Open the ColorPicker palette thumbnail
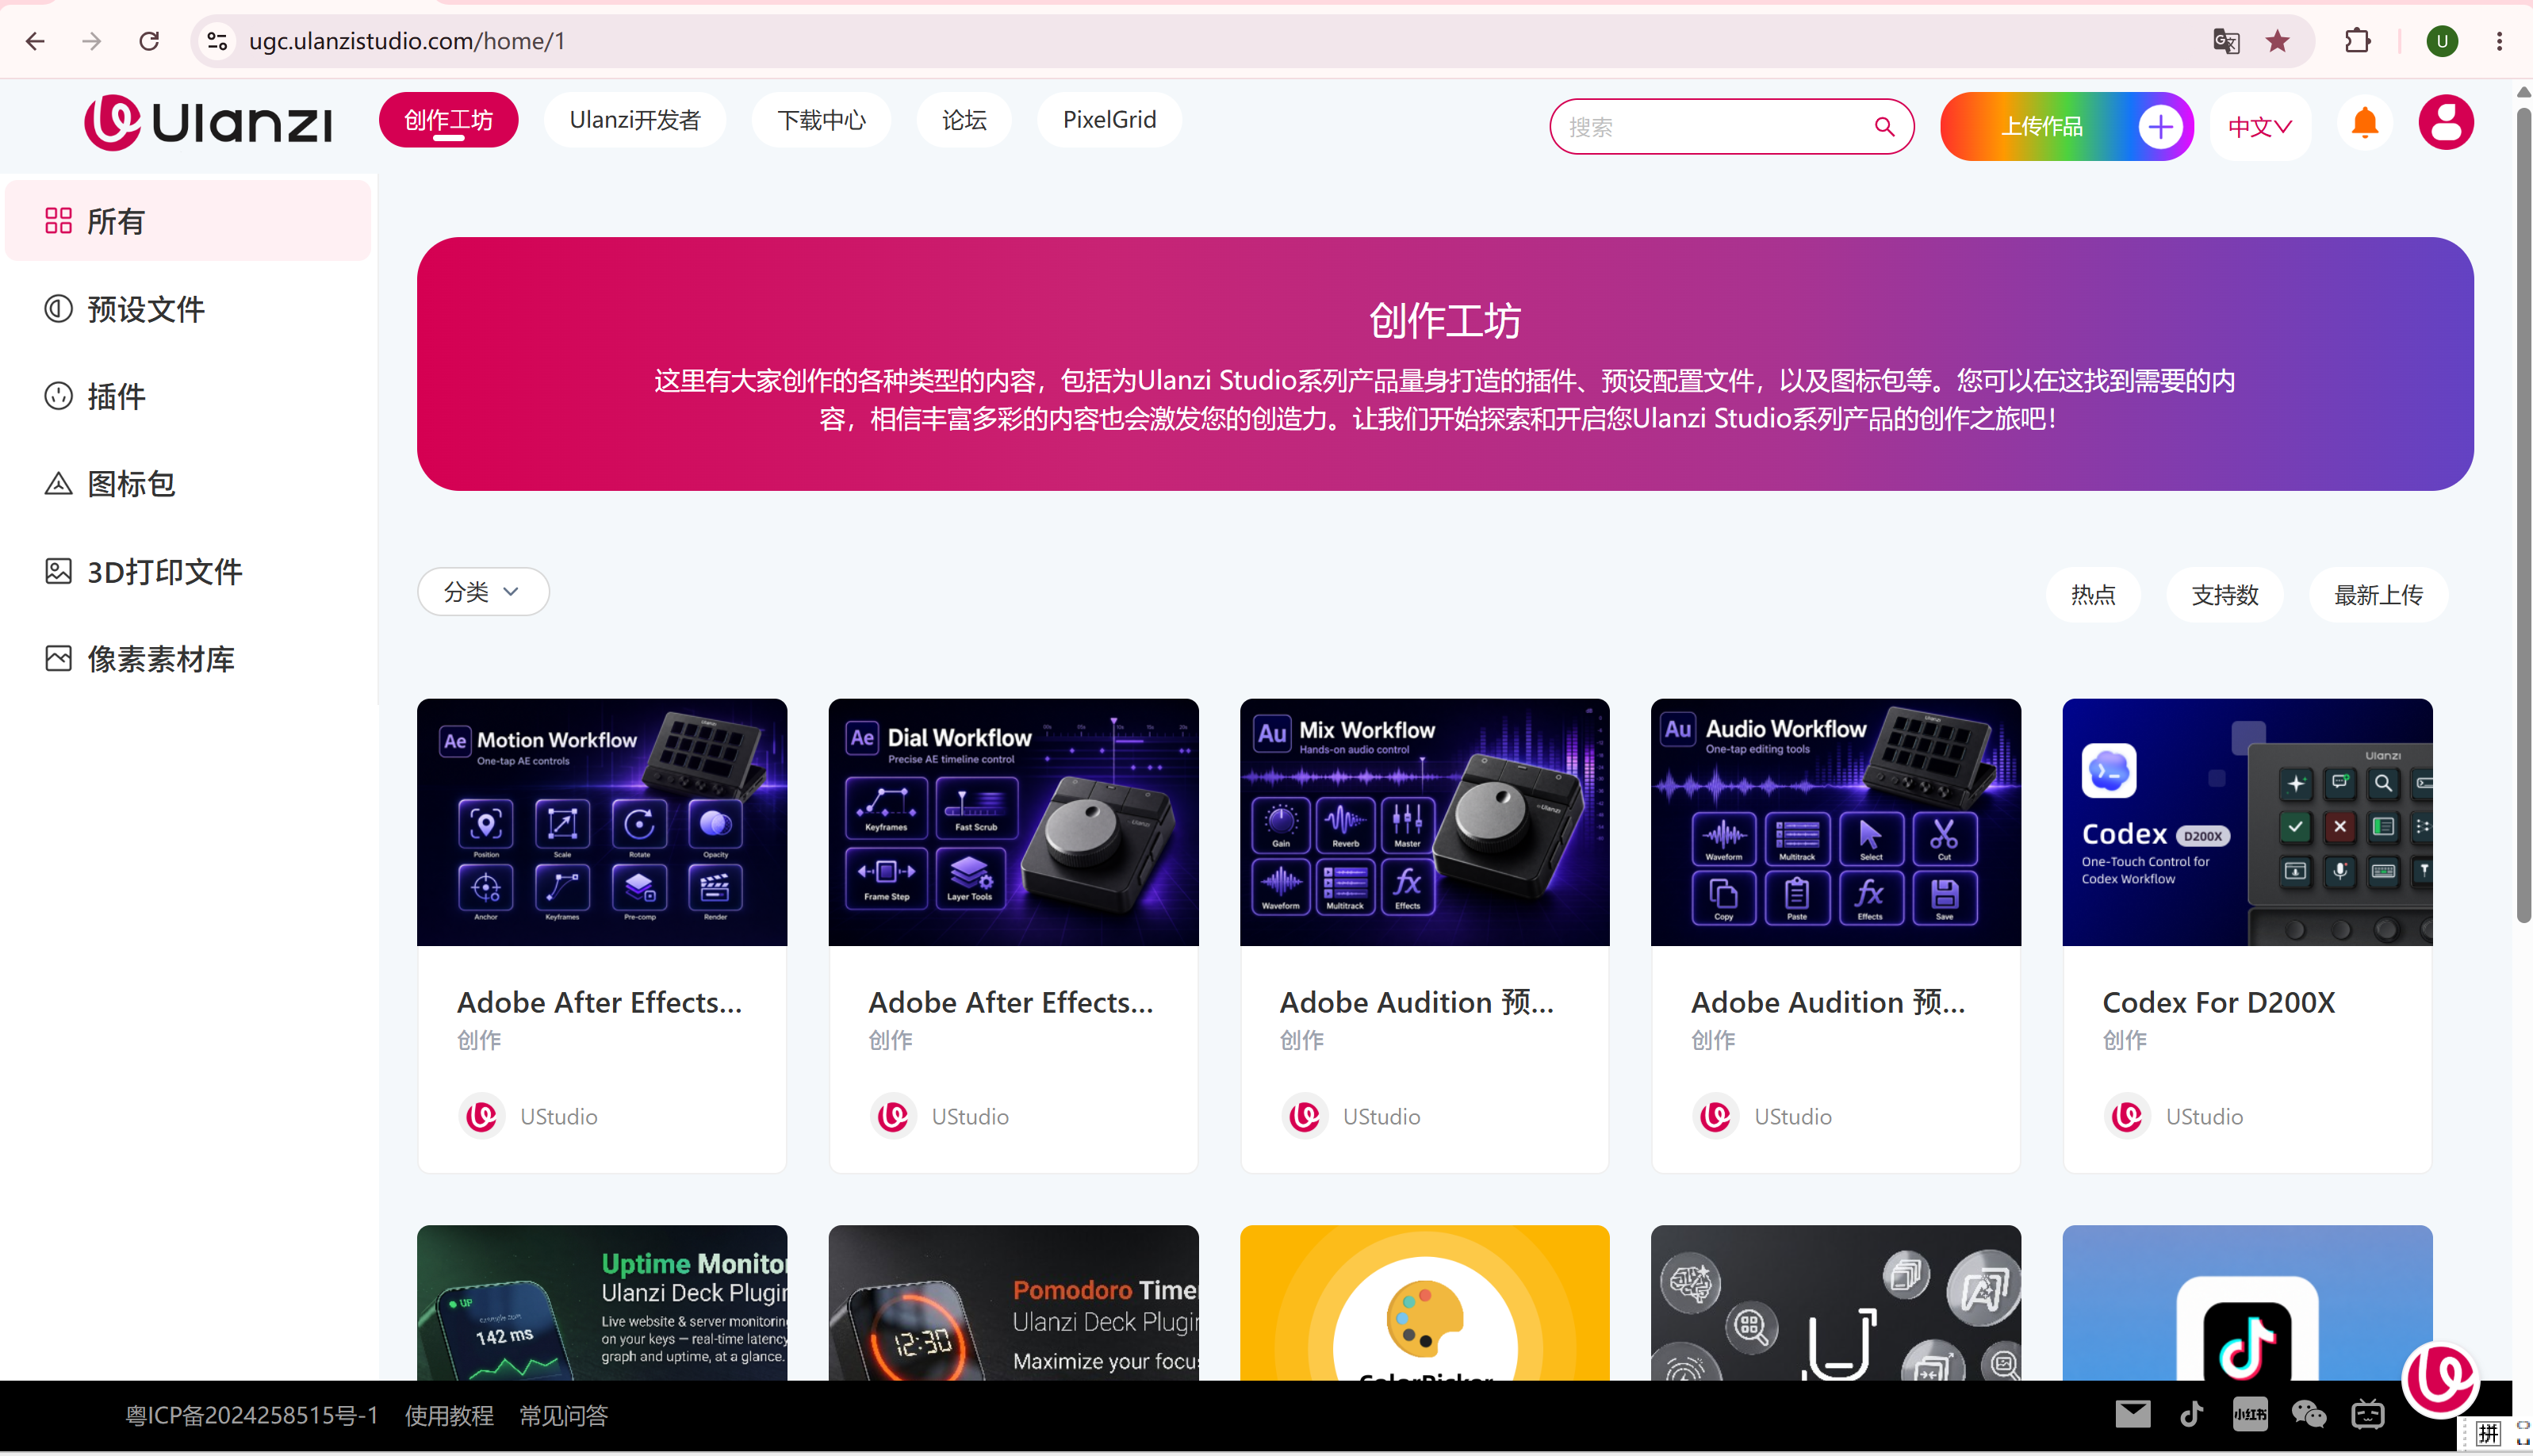 click(1425, 1303)
